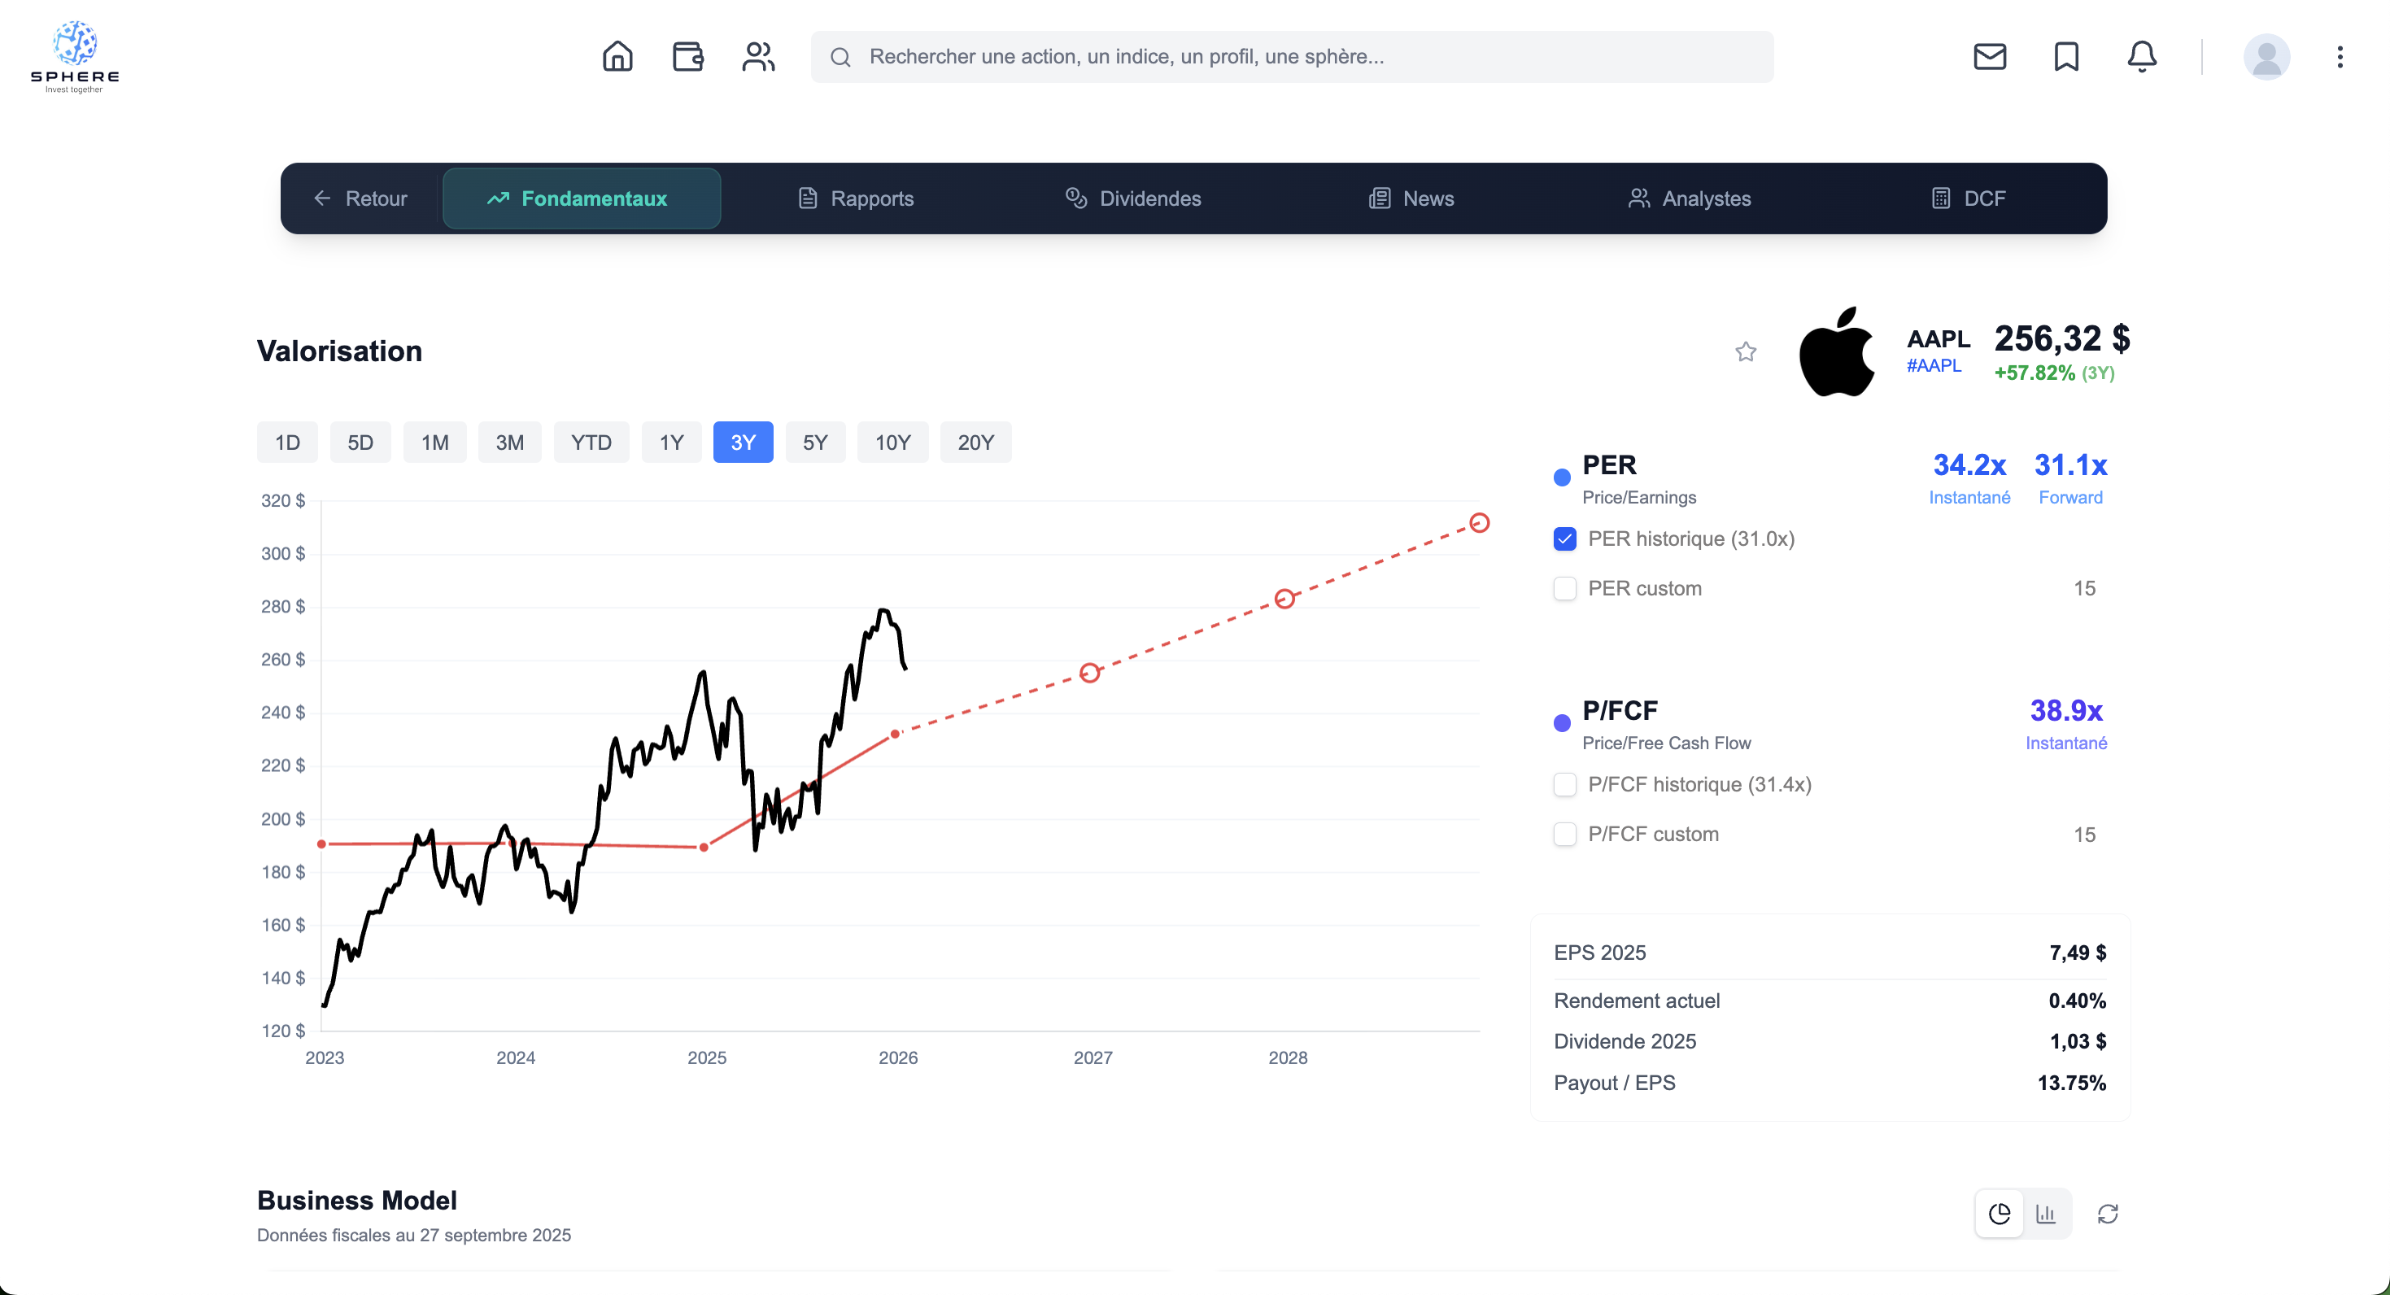Open the wallet portfolio icon

[x=687, y=57]
